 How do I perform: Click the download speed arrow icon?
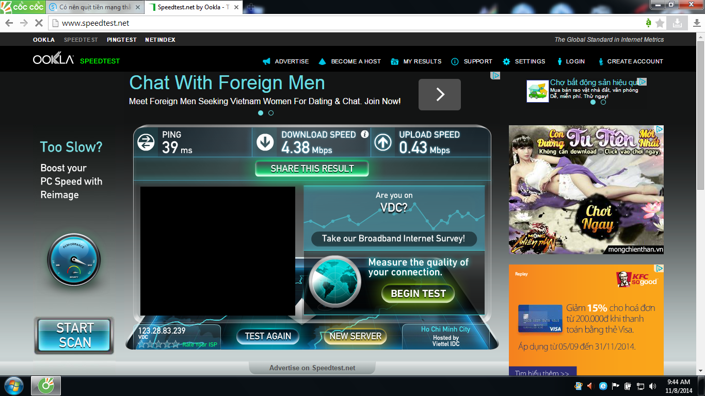(265, 142)
